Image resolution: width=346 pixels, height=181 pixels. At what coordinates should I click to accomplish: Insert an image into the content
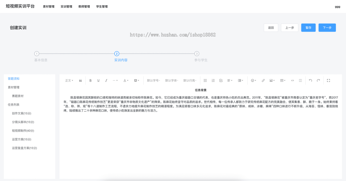(x=271, y=80)
